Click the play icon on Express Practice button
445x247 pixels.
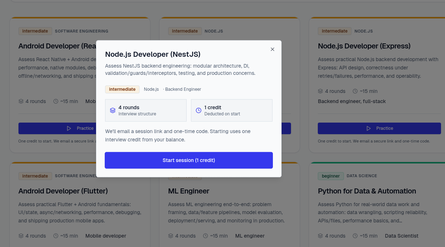pos(369,128)
